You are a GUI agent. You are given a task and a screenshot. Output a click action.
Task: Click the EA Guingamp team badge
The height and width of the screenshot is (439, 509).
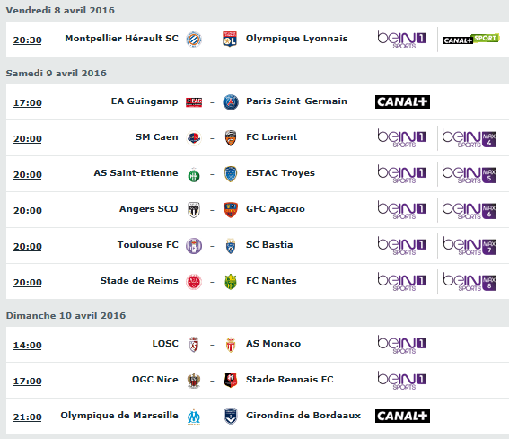click(194, 102)
